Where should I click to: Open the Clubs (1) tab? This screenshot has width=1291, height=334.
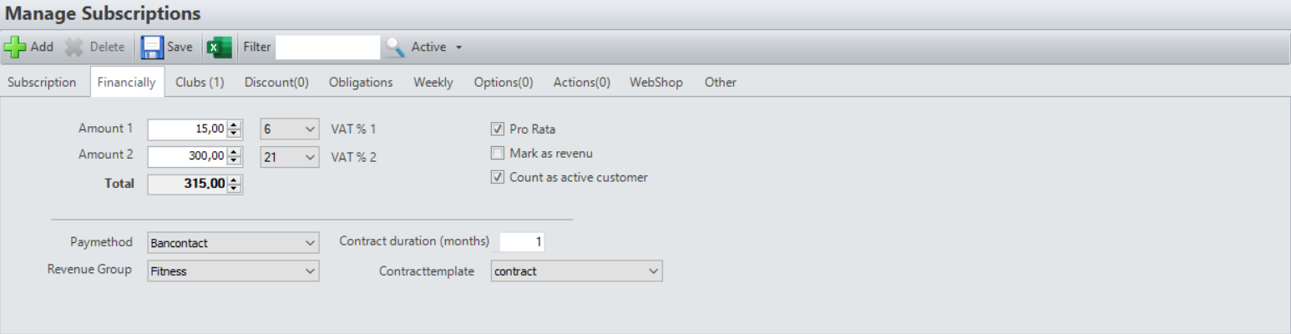(x=200, y=82)
